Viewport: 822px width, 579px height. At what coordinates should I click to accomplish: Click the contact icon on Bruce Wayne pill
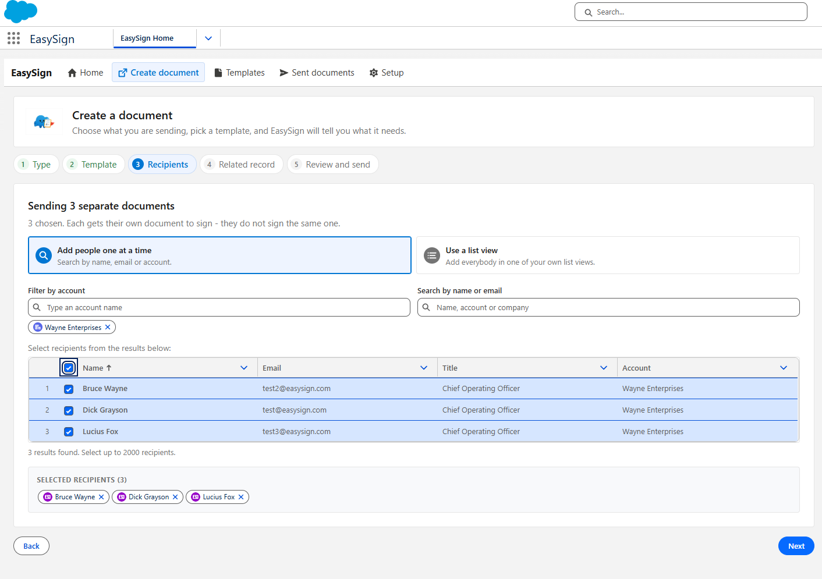(x=48, y=497)
